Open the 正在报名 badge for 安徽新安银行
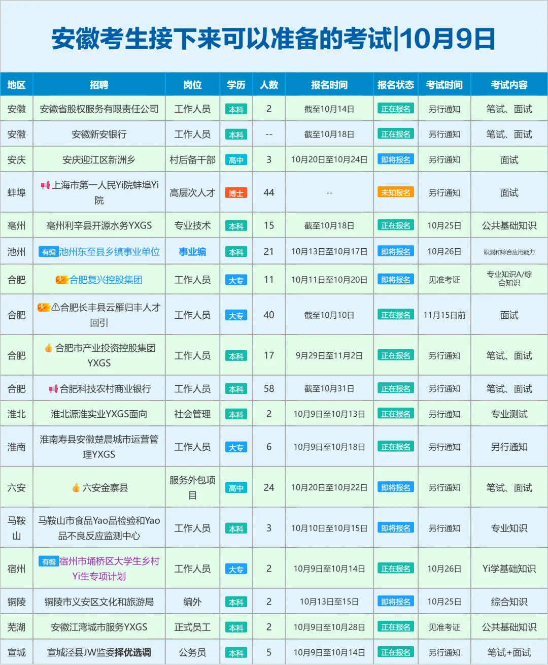Screen dimensions: 548x665 coord(395,134)
